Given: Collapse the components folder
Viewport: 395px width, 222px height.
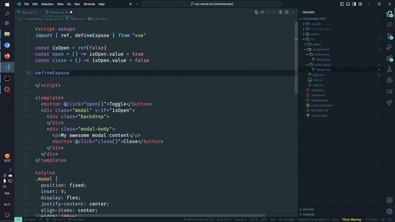Looking at the screenshot, I should [x=321, y=49].
